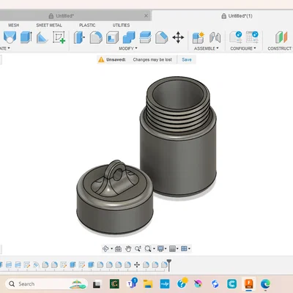Select the Untitled*(1) document tab

(237, 16)
